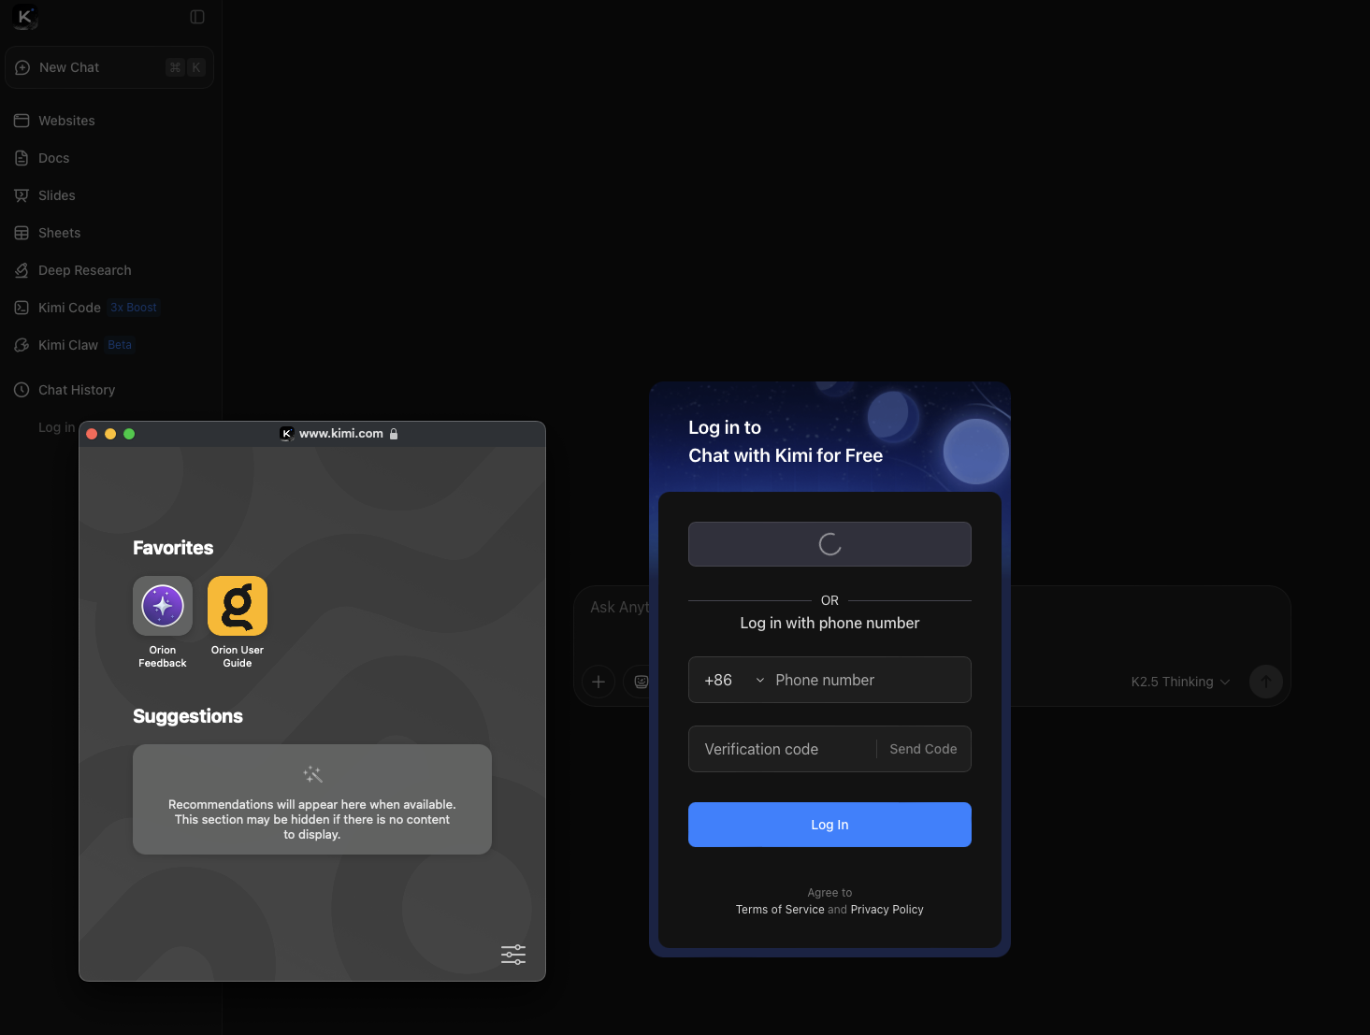
Task: Click Send Code
Action: (x=923, y=749)
